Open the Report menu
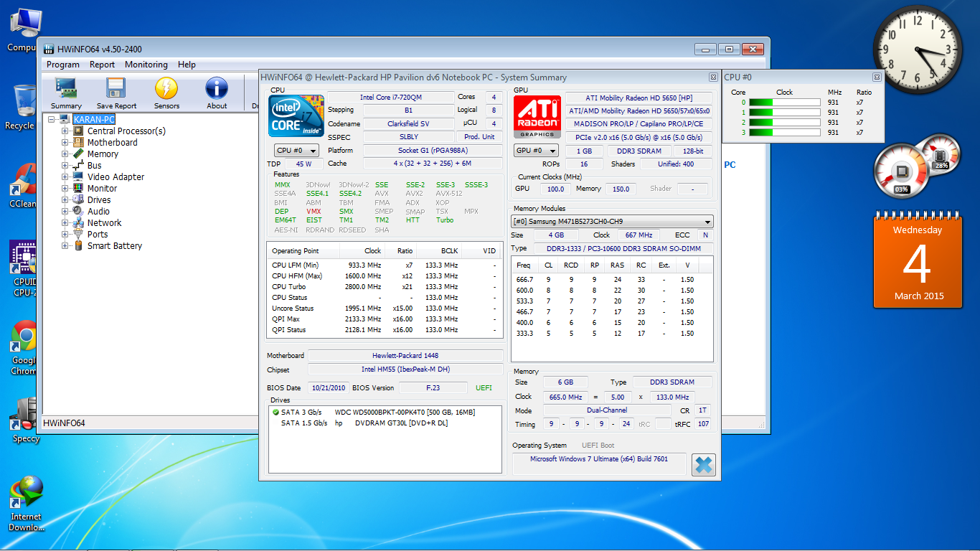This screenshot has width=980, height=551. [102, 65]
